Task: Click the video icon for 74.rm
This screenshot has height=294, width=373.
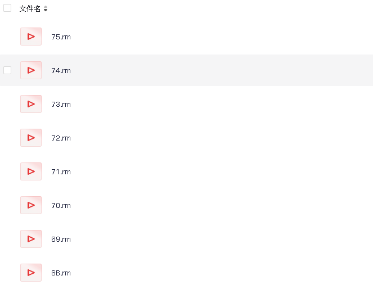Action: (31, 70)
